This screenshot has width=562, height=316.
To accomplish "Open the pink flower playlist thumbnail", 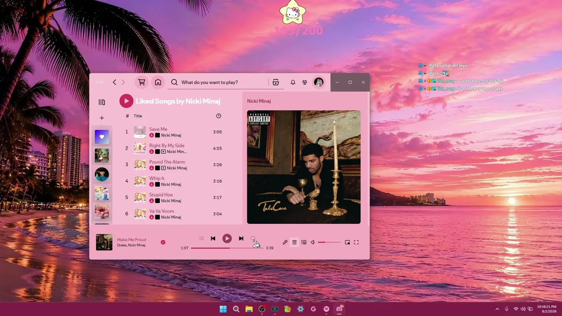I will (102, 212).
